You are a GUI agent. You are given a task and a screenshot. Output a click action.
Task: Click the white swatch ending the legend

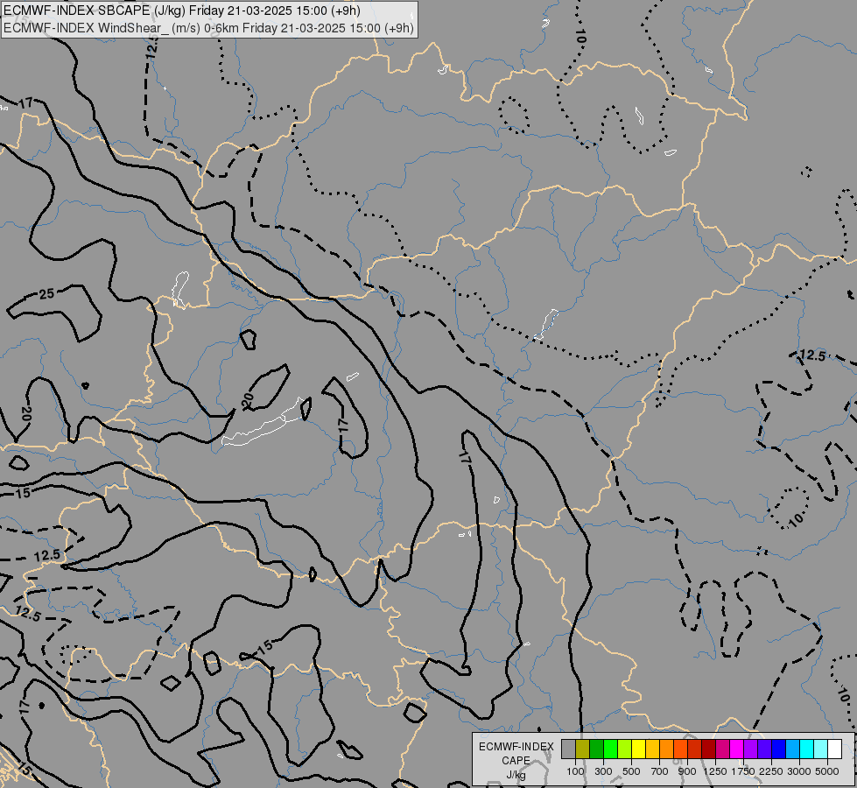pos(834,749)
